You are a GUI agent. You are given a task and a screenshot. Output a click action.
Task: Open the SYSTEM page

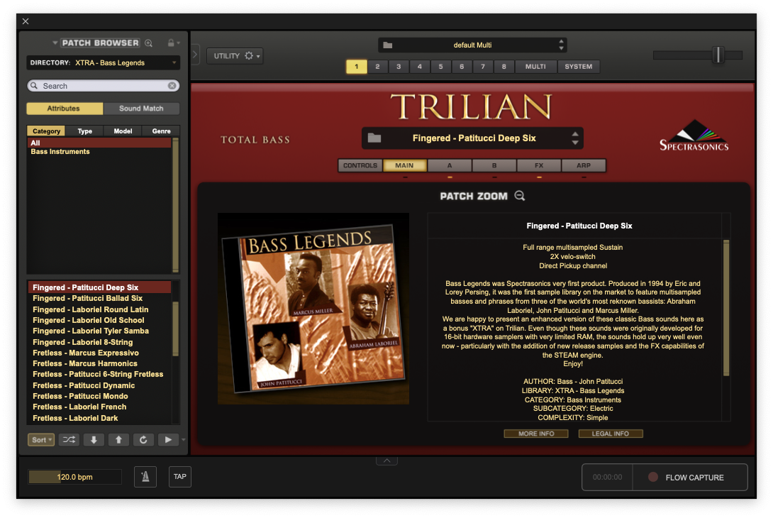tap(579, 67)
